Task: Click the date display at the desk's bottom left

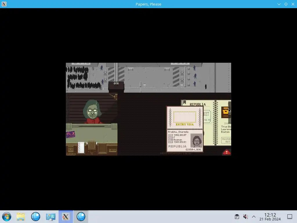Action: click(x=71, y=154)
